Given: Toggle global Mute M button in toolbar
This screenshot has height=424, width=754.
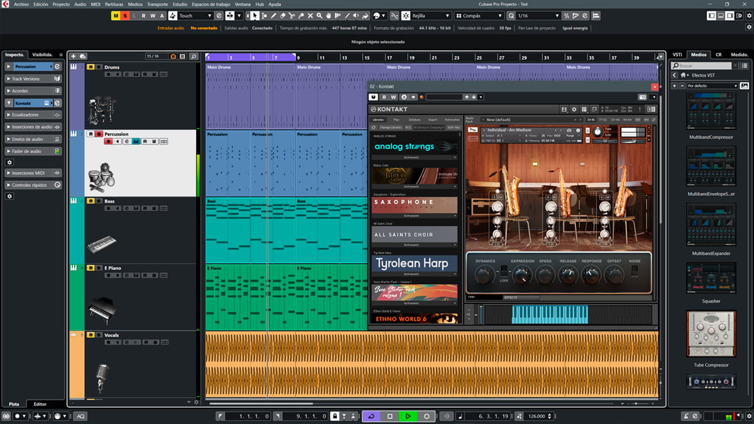Looking at the screenshot, I should pyautogui.click(x=116, y=16).
